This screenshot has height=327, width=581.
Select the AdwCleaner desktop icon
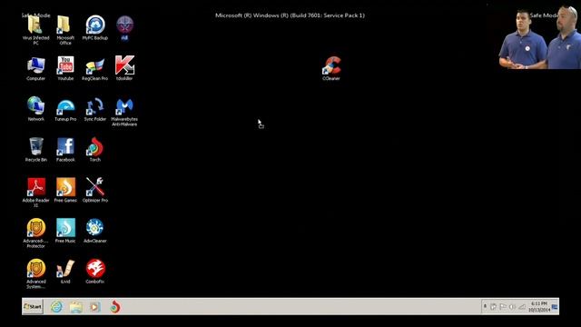pyautogui.click(x=95, y=231)
